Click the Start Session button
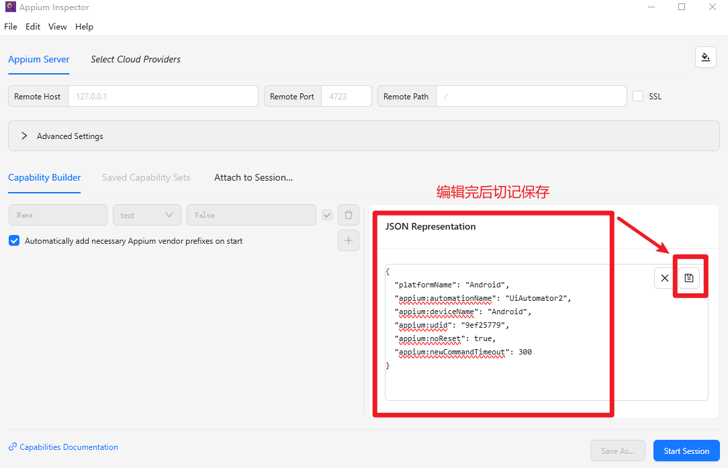Viewport: 728px width, 468px height. (686, 451)
